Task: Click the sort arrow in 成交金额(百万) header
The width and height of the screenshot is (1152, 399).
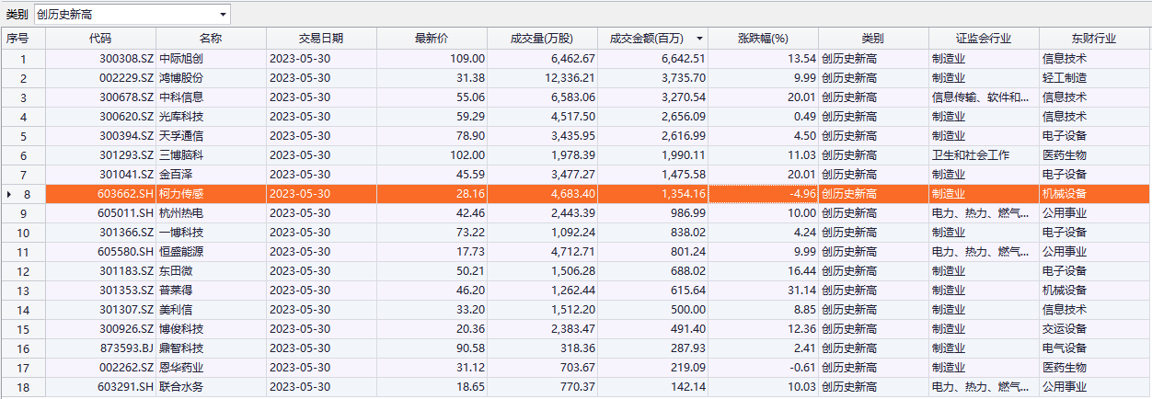Action: click(700, 39)
